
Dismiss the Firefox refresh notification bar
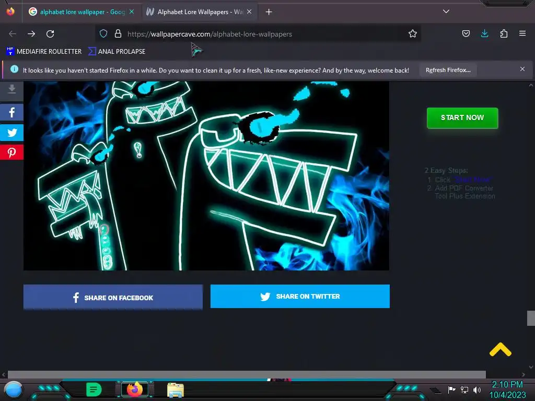tap(522, 69)
